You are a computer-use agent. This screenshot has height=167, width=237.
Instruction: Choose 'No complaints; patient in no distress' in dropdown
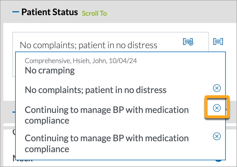coord(95,90)
